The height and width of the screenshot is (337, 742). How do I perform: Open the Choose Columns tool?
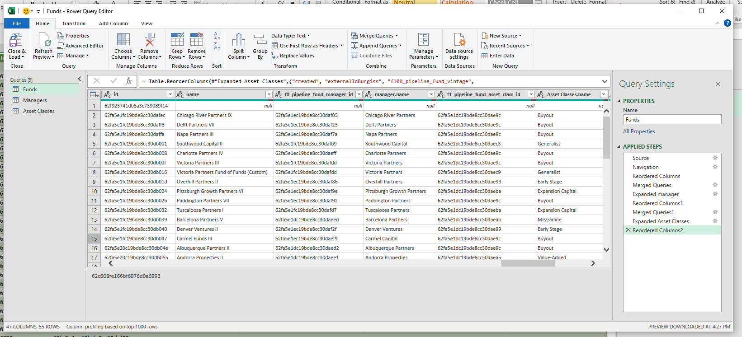[123, 41]
